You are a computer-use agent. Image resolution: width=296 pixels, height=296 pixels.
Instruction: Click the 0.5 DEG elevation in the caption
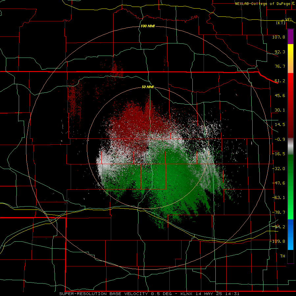[x=161, y=294]
